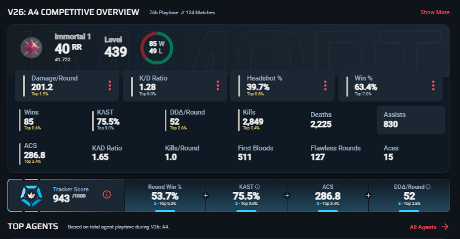460x239 pixels.
Task: Click the 76h Playtime text
Action: pyautogui.click(x=164, y=12)
